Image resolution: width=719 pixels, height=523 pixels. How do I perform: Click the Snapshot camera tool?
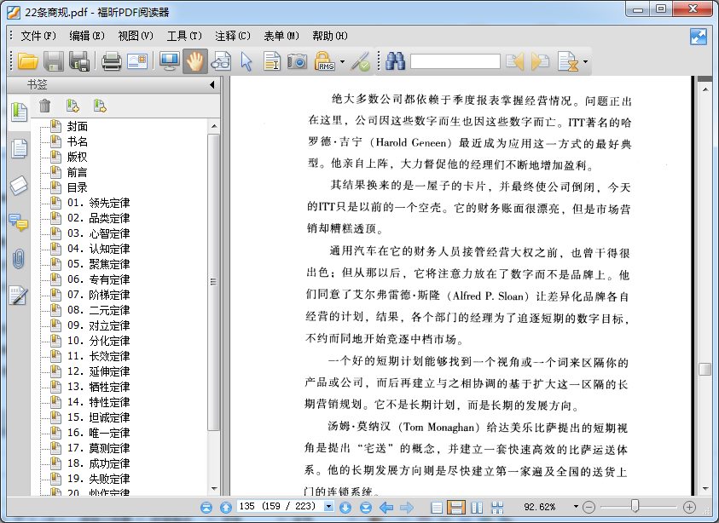tap(297, 61)
